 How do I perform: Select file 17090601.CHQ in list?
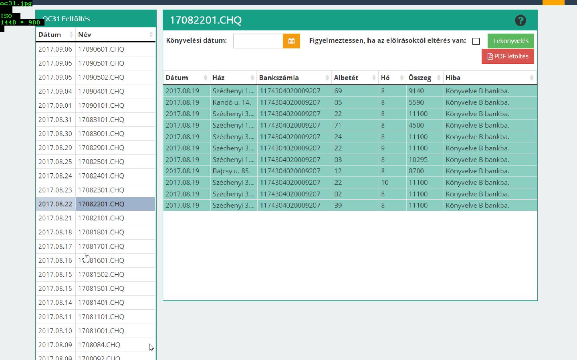(101, 49)
